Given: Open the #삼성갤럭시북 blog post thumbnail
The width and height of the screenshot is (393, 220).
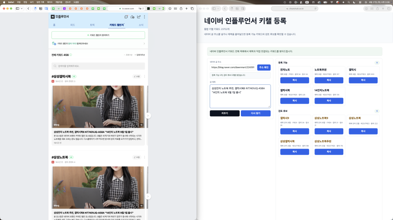Looking at the screenshot, I should [x=98, y=107].
